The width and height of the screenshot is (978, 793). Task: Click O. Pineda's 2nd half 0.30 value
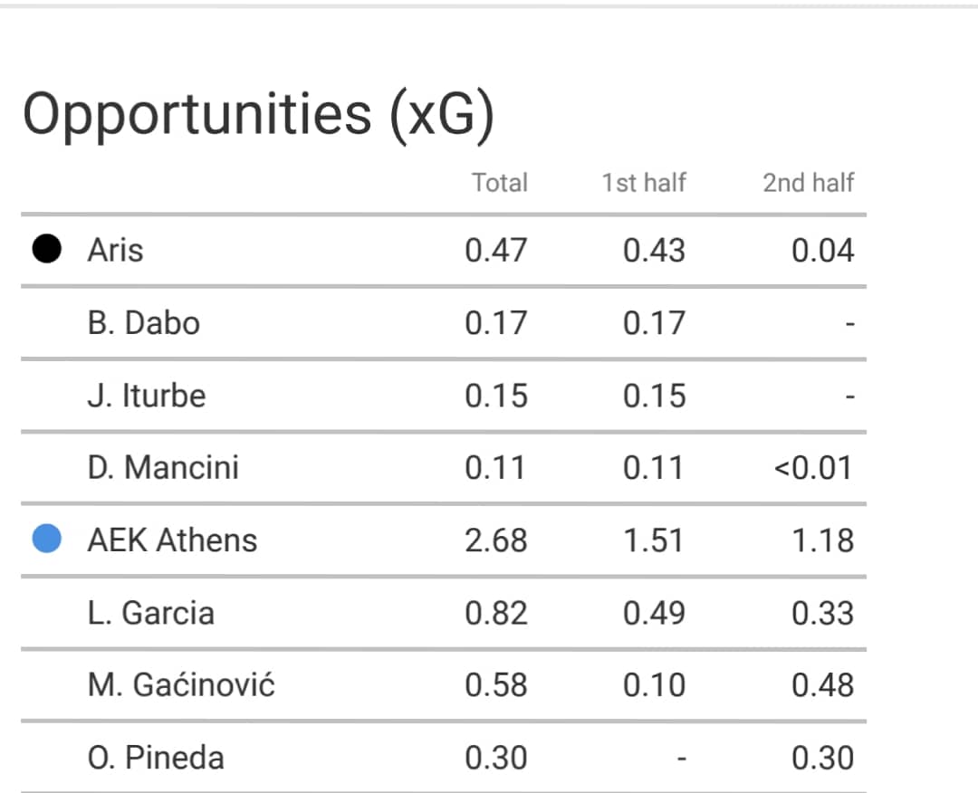pyautogui.click(x=822, y=758)
